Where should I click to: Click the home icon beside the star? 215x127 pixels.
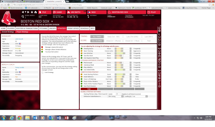[x=35, y=12]
